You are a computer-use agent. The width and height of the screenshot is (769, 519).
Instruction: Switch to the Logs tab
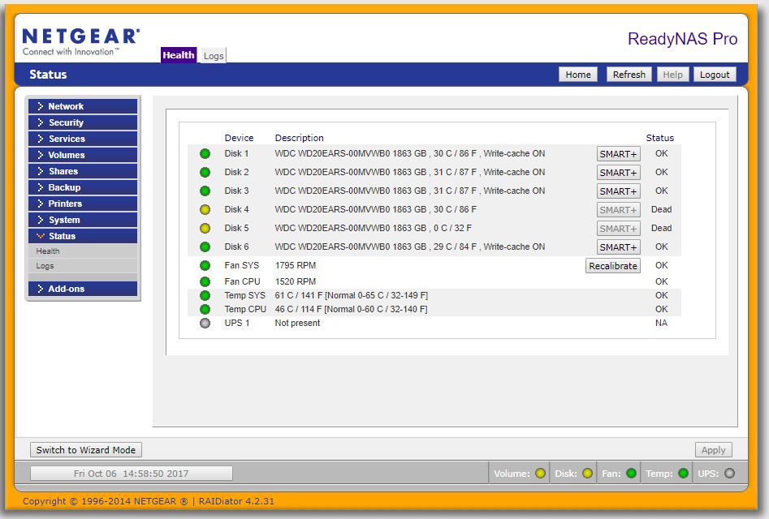click(214, 56)
